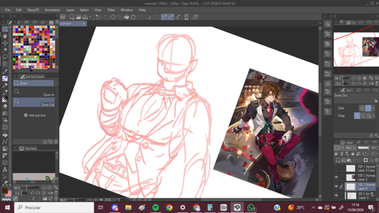This screenshot has height=213, width=379.
Task: Click the Undo arrow in toolbar
Action: (x=97, y=17)
